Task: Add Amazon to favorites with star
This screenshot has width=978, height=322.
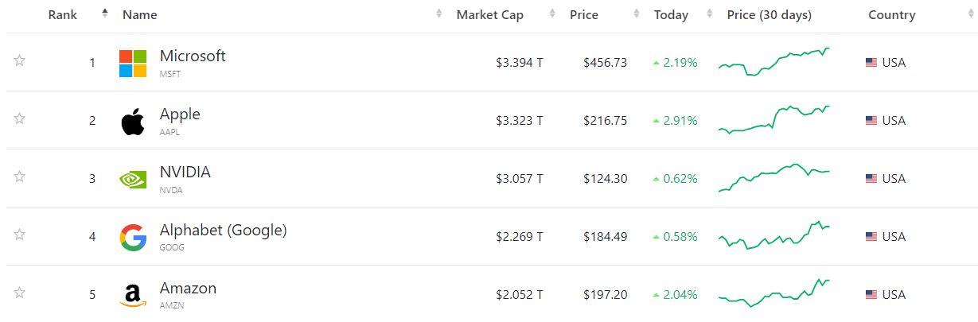Action: coord(20,293)
